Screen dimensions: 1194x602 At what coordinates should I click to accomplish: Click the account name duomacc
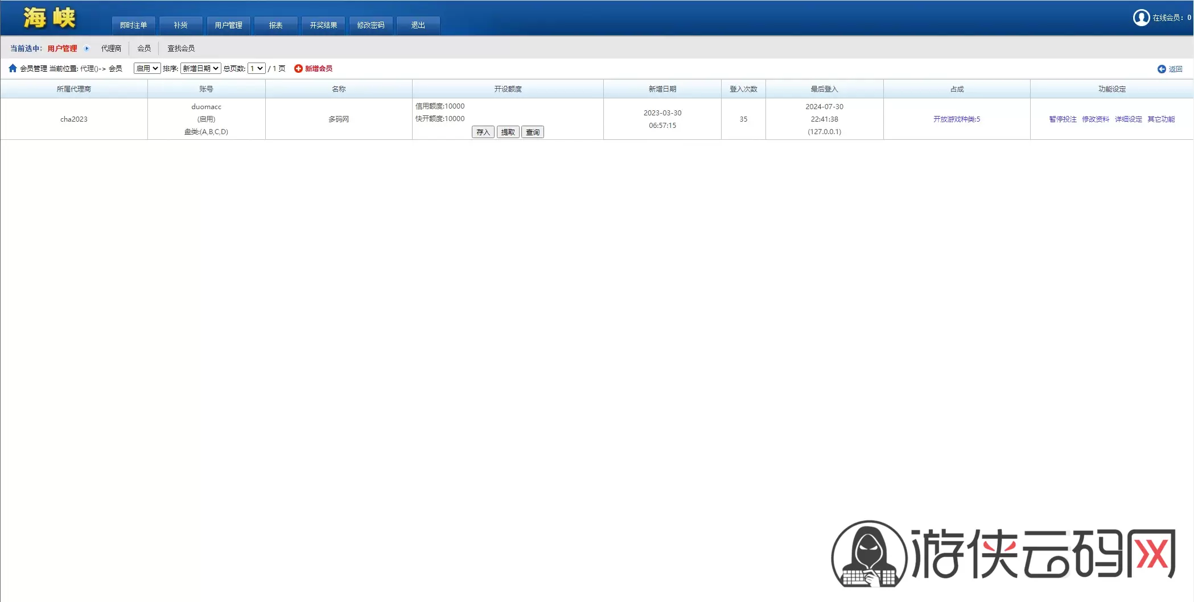[206, 106]
